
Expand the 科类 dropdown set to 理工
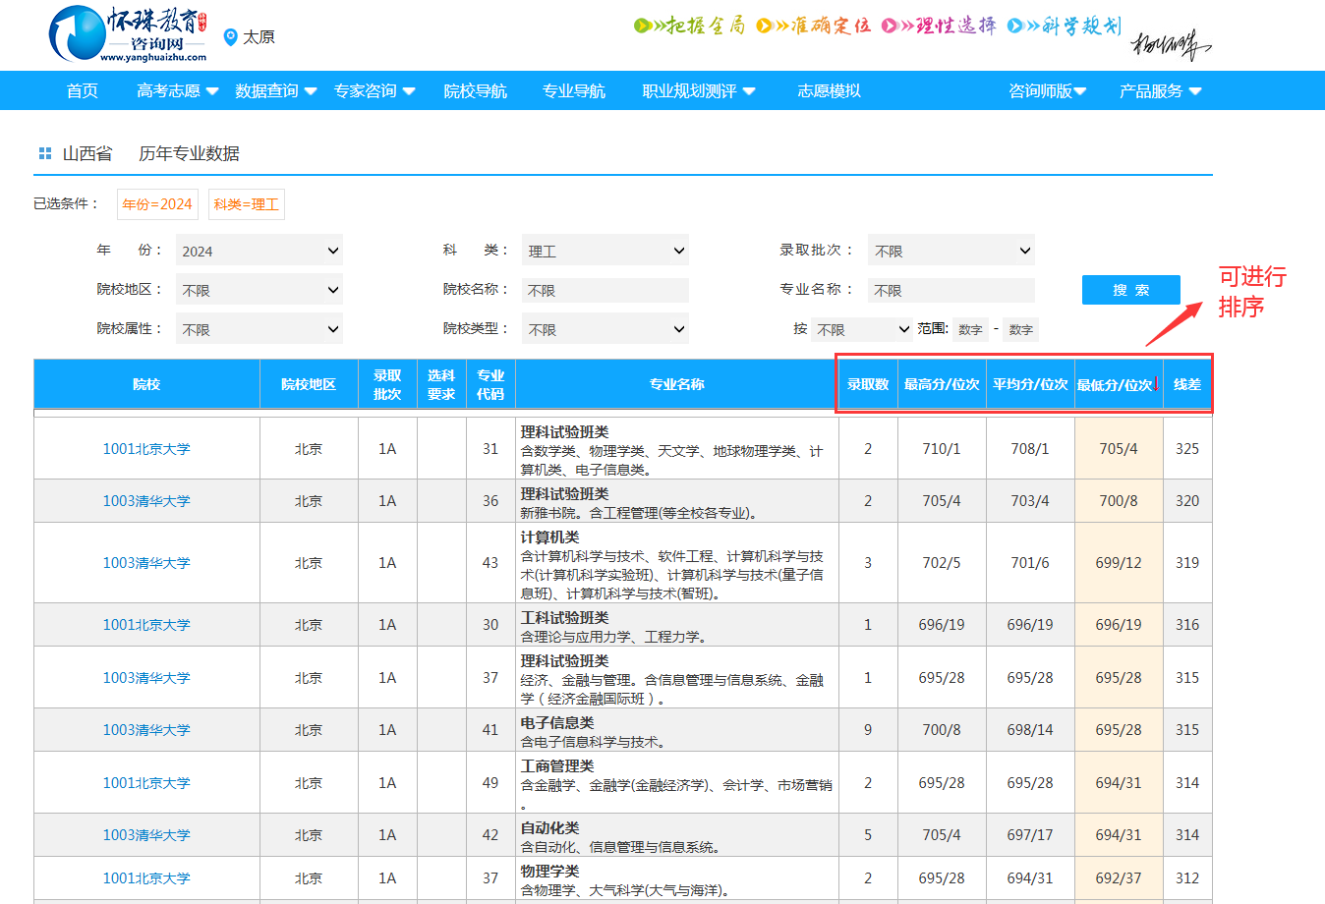605,251
